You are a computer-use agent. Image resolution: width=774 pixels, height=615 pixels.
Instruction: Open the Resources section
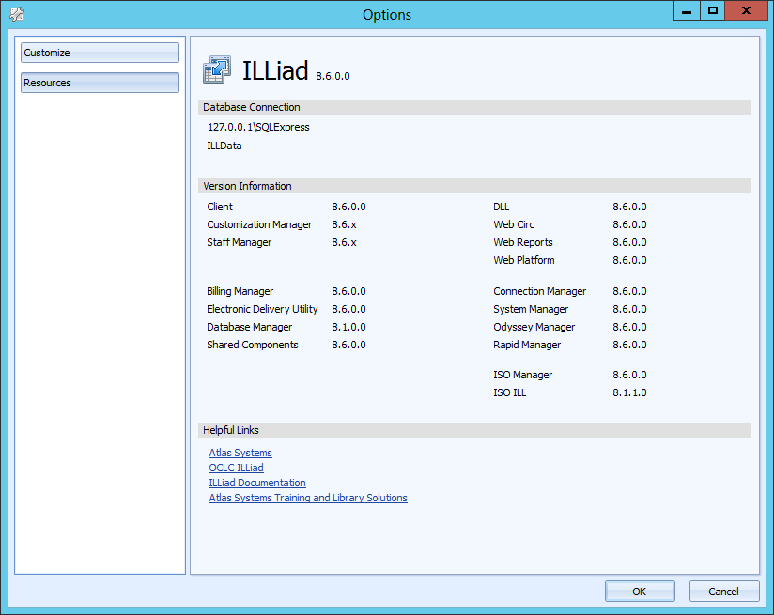click(x=100, y=83)
